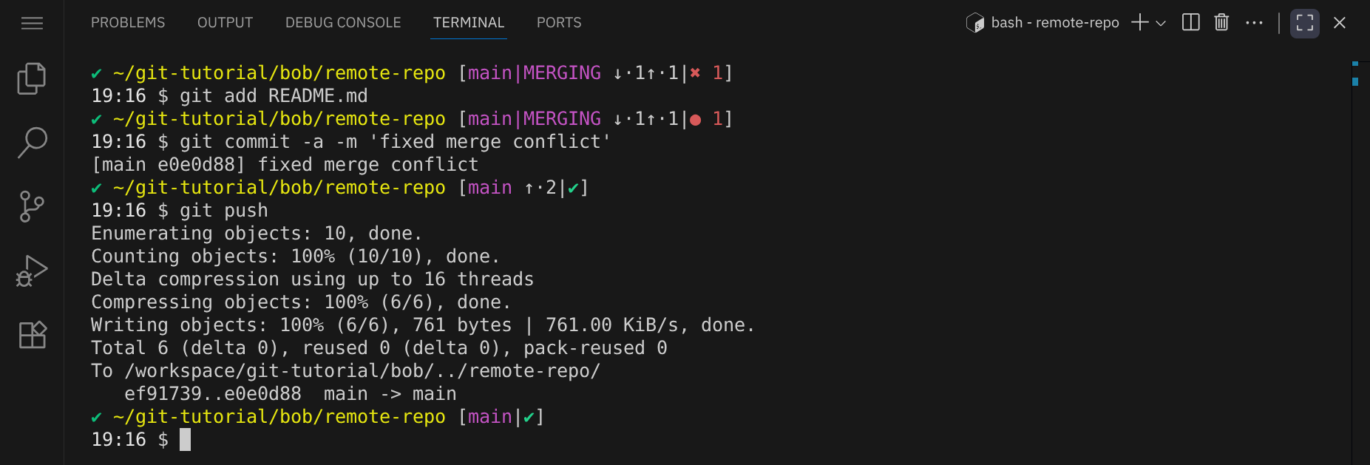Switch to the OUTPUT tab

pyautogui.click(x=225, y=23)
